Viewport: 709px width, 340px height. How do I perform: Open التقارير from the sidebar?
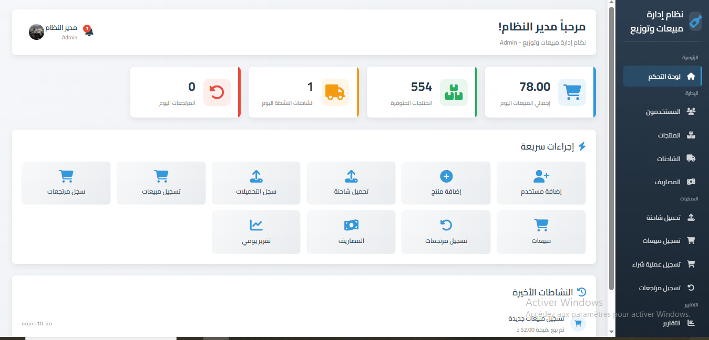pos(674,323)
